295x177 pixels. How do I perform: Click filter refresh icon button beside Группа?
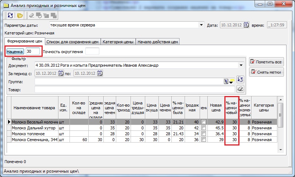240,79
